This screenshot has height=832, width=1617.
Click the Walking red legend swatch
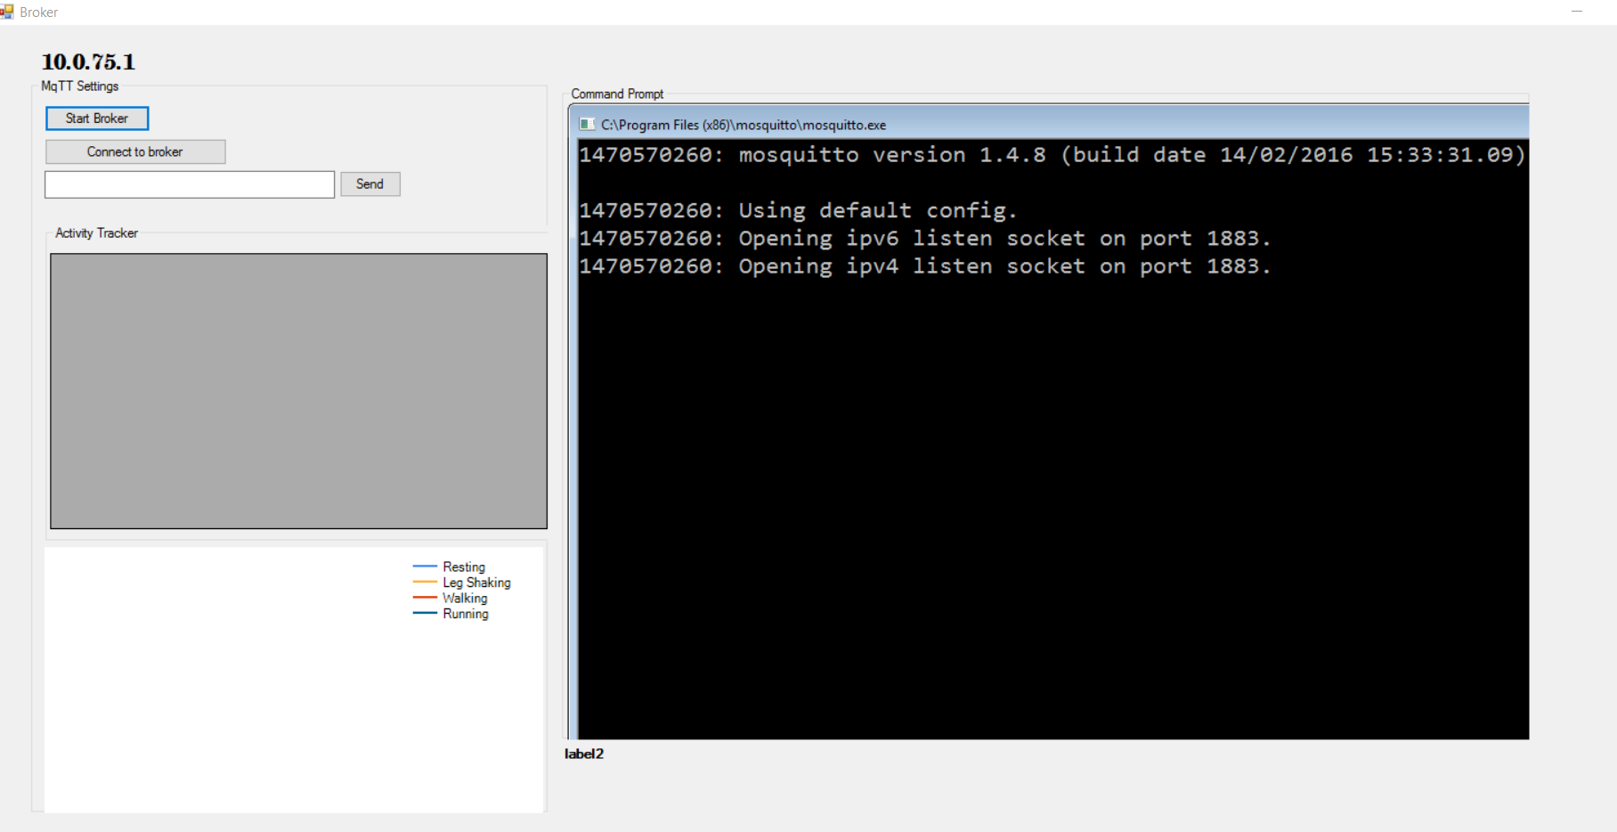[425, 598]
